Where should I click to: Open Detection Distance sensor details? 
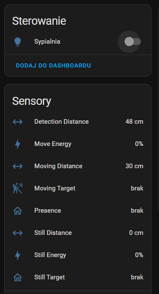pos(78,122)
